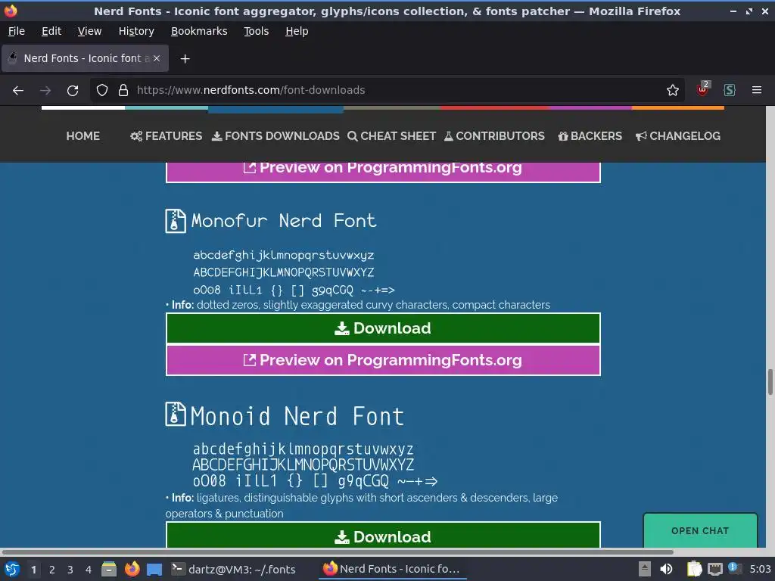775x581 pixels.
Task: Open the Firefox hamburger menu
Action: (756, 91)
